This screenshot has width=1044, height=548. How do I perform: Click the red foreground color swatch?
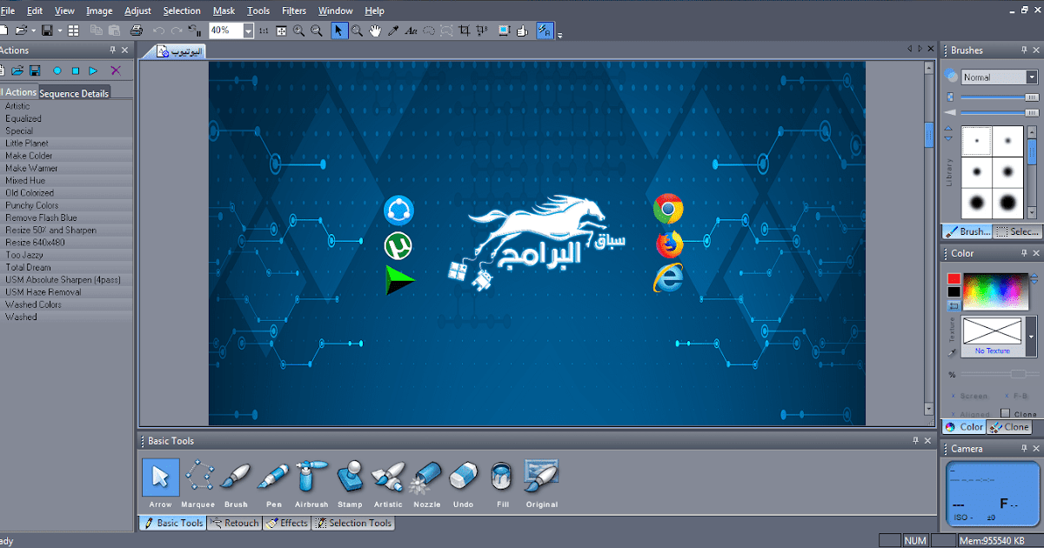tap(954, 279)
